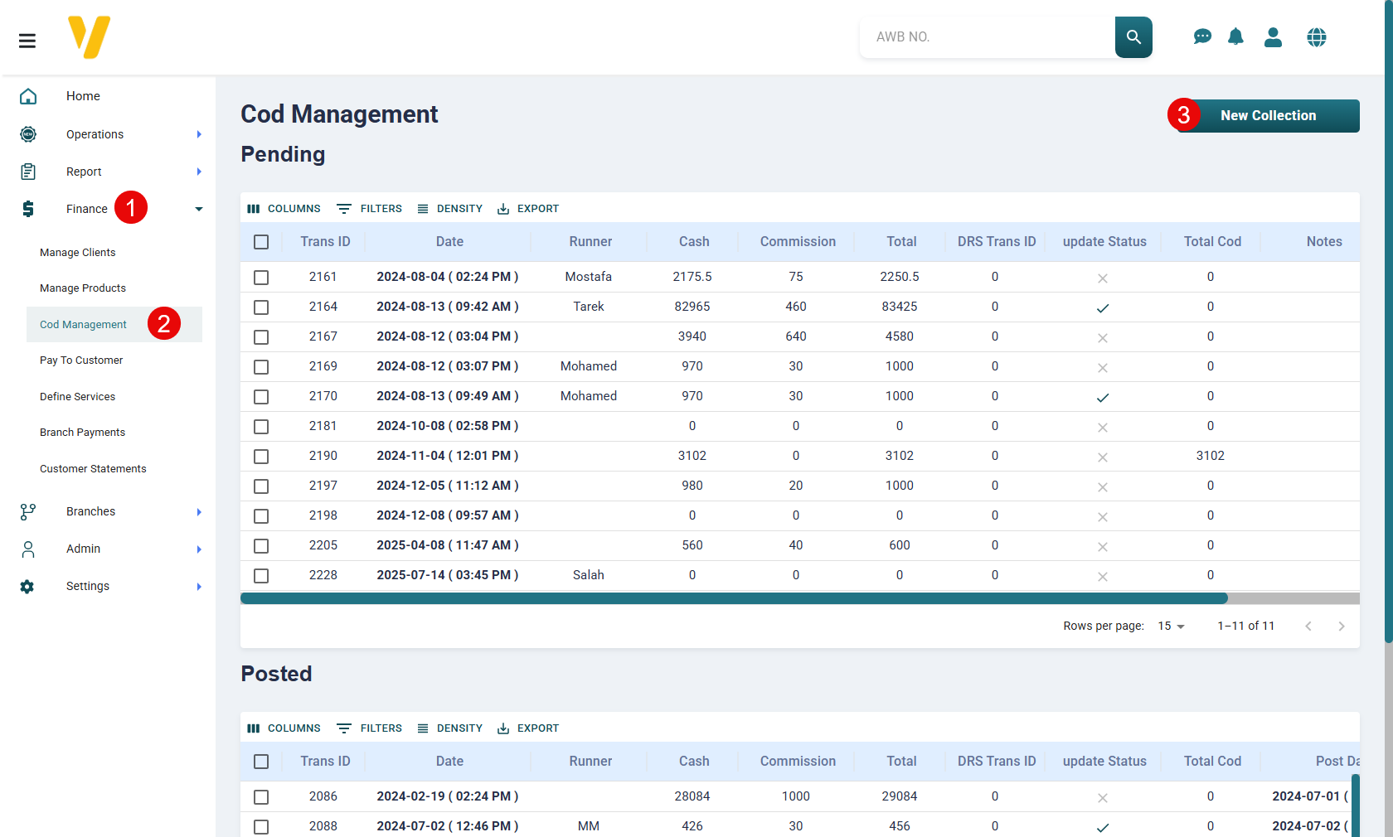Click the Settings gear icon in sidebar

point(27,587)
